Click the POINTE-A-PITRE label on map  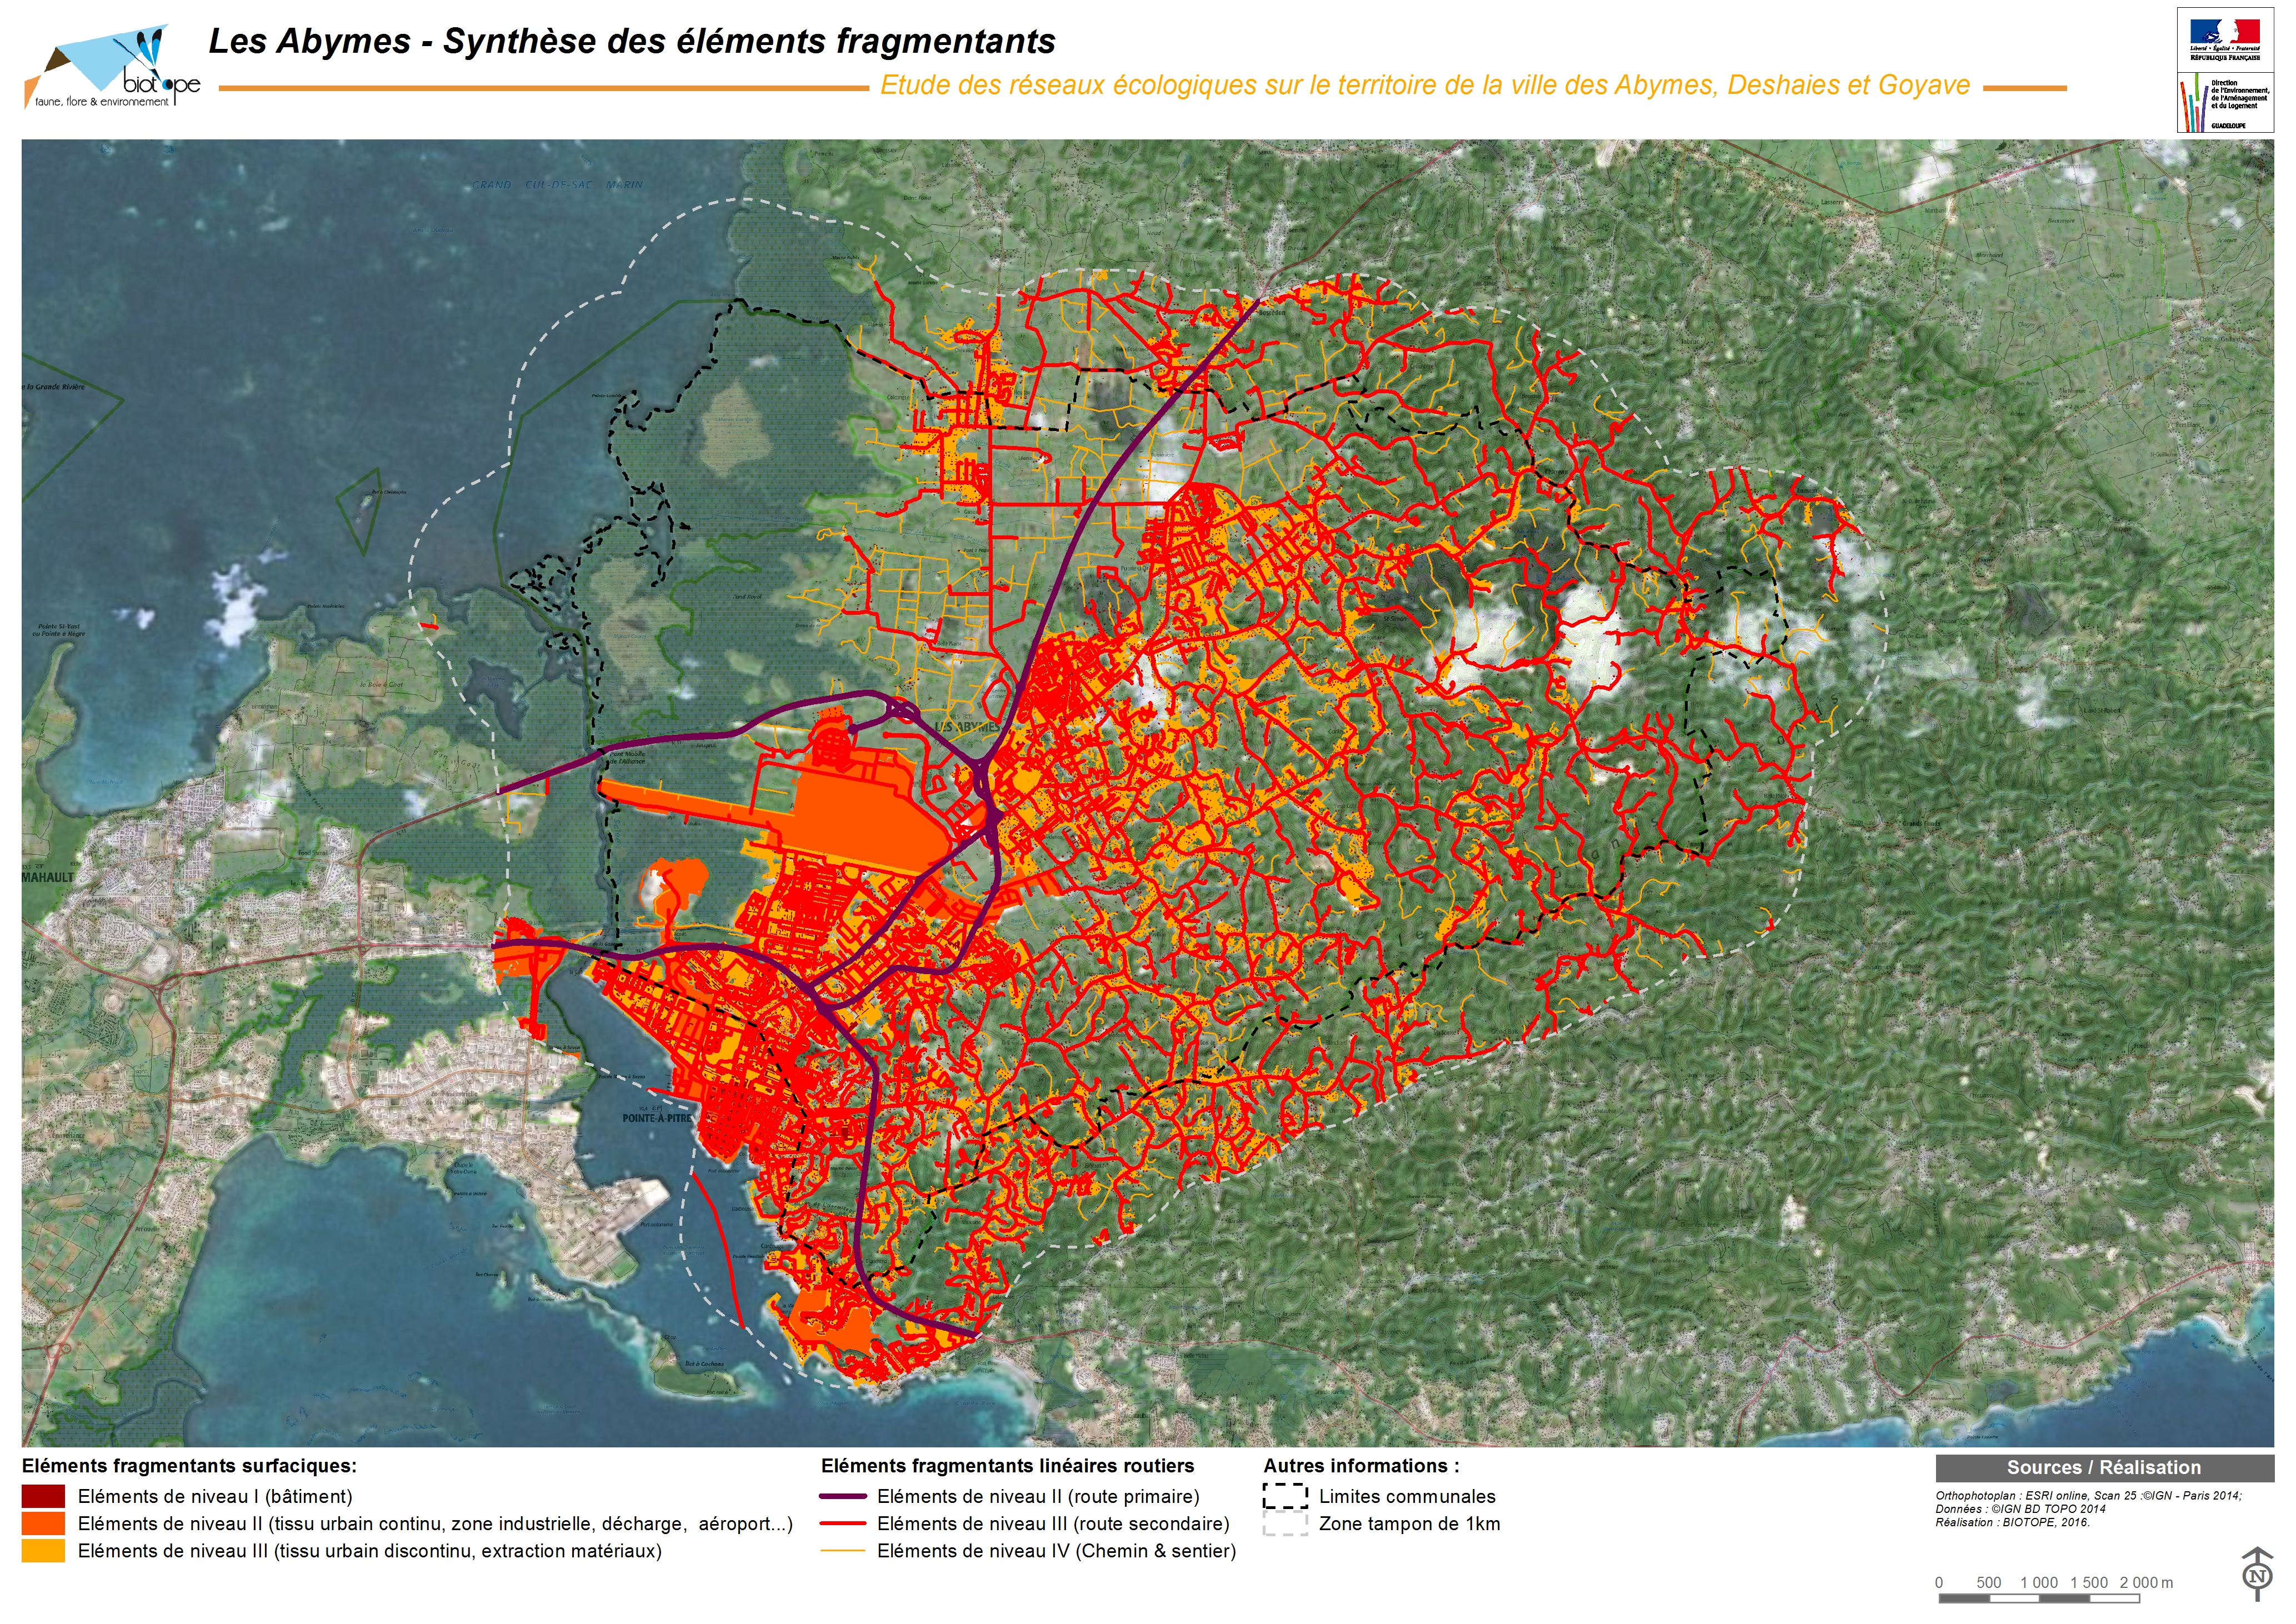(x=656, y=1118)
